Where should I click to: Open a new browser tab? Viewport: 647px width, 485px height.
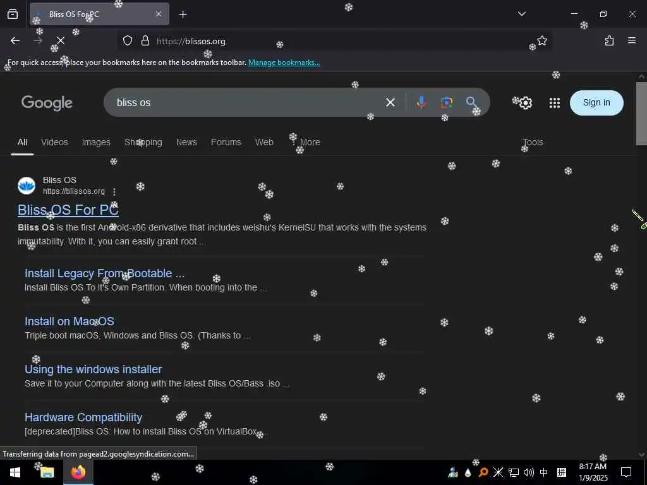183,15
